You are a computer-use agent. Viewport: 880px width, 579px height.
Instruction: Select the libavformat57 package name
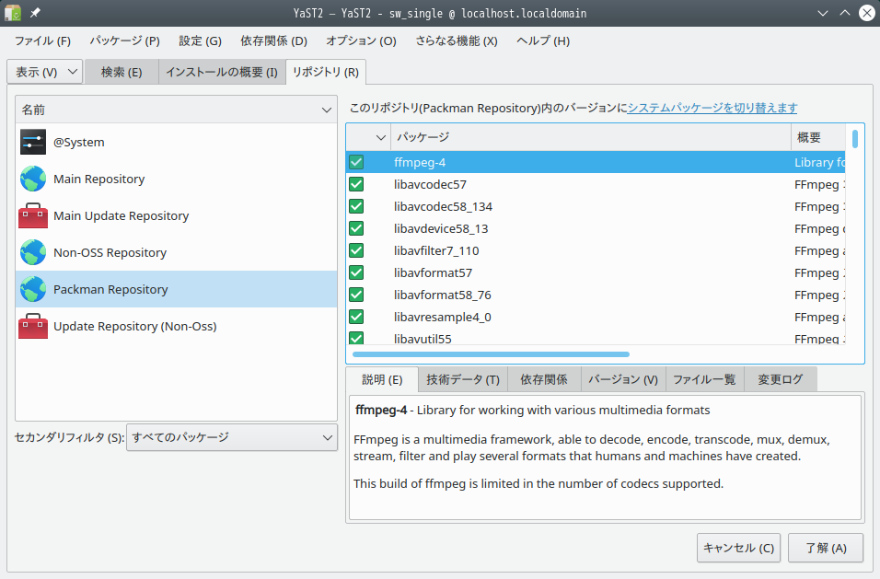[x=433, y=272]
